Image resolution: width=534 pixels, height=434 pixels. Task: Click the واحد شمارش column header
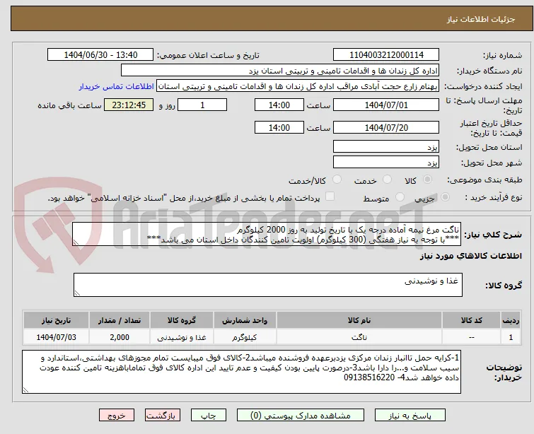[245, 320]
